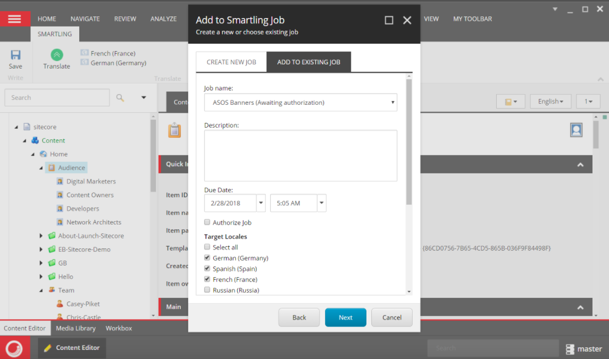The width and height of the screenshot is (609, 359).
Task: Open the red hamburger Sitecore menu
Action: click(x=15, y=19)
